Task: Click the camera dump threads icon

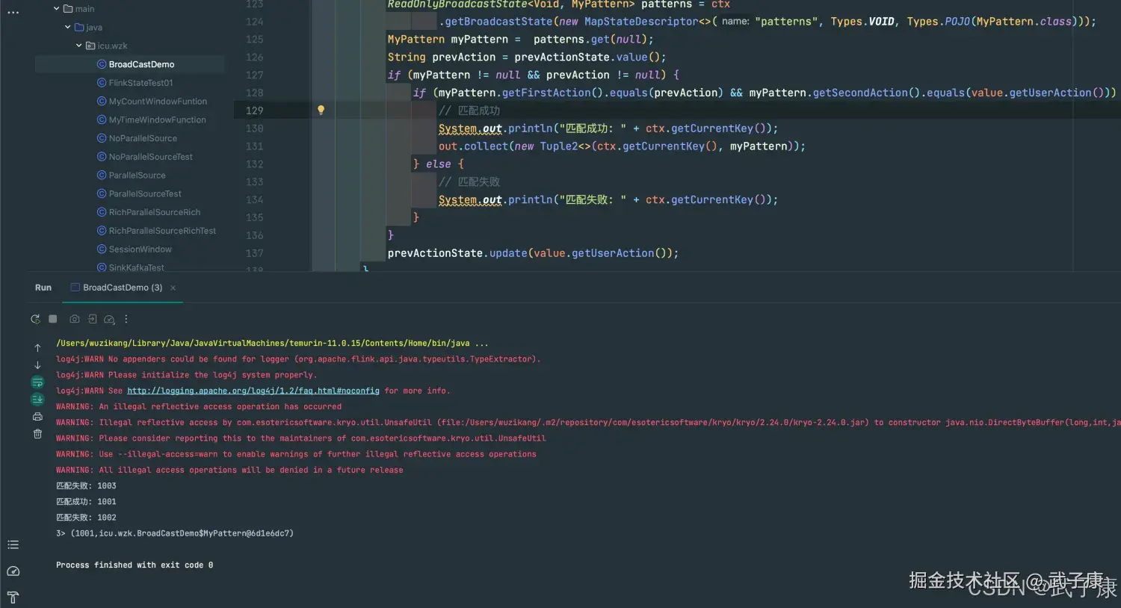Action: (75, 319)
